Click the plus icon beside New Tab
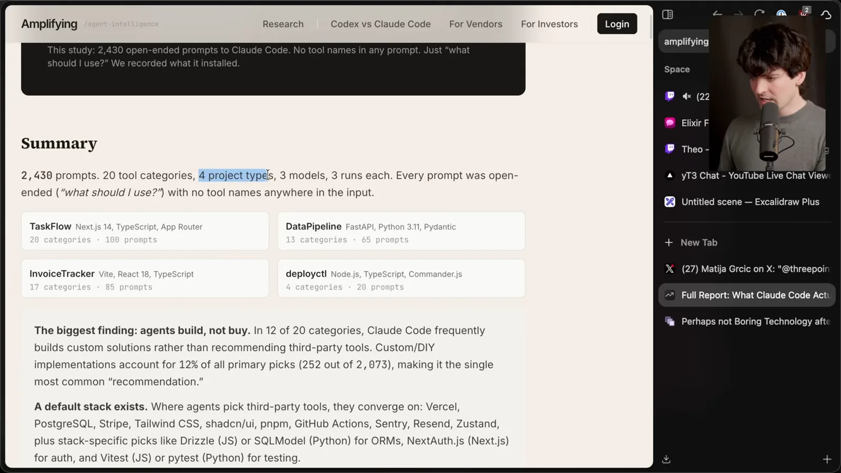 (x=669, y=242)
